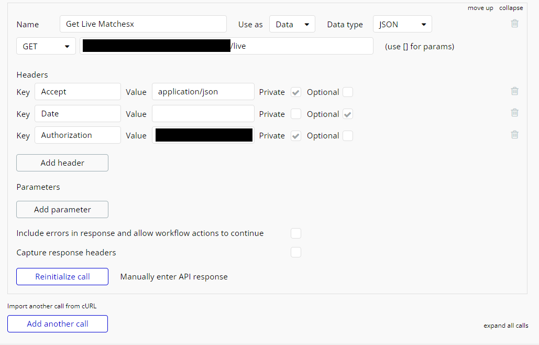Screen dimensions: 539x345
Task: Click Add another call button
Action: tap(58, 324)
